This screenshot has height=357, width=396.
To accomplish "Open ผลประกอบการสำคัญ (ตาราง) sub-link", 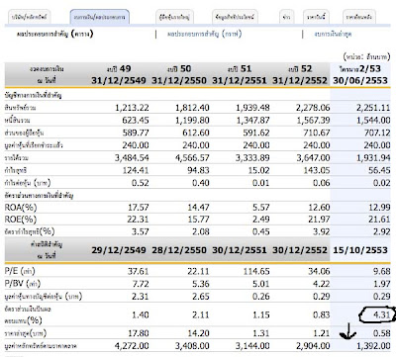I will 55,34.
